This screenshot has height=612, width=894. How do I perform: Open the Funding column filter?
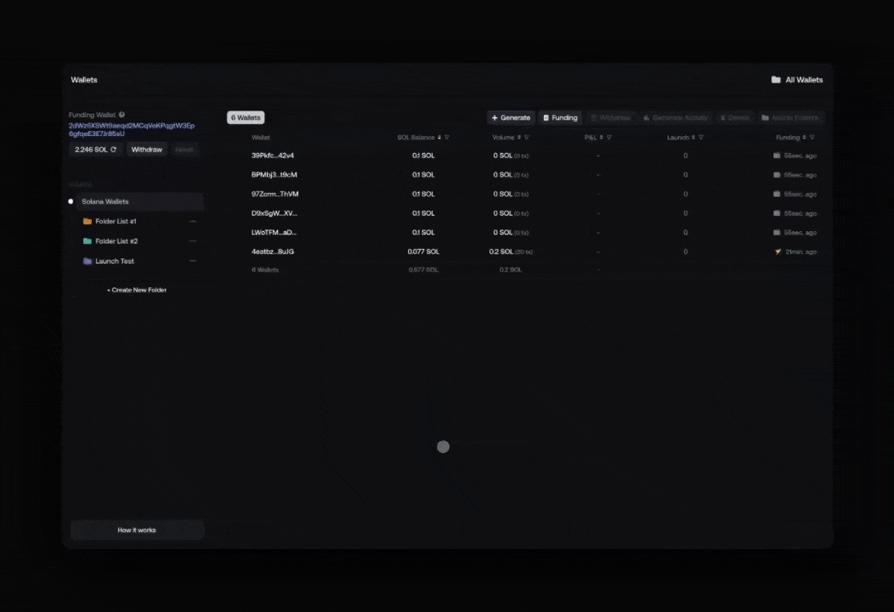pyautogui.click(x=812, y=138)
